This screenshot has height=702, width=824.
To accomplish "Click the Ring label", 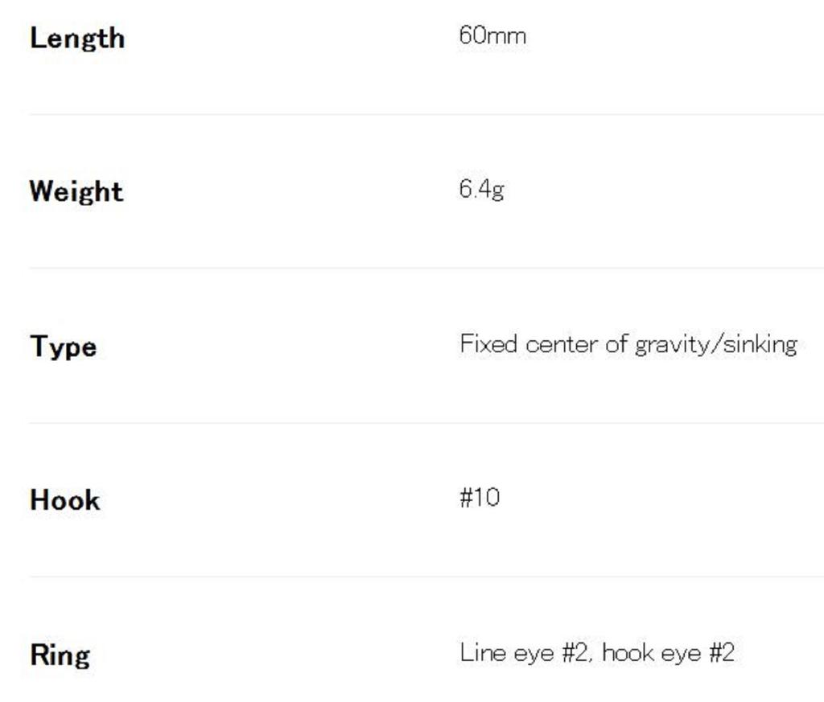I will pyautogui.click(x=60, y=655).
